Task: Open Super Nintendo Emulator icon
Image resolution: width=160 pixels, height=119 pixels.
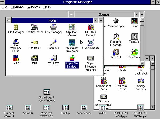Action: [91, 58]
